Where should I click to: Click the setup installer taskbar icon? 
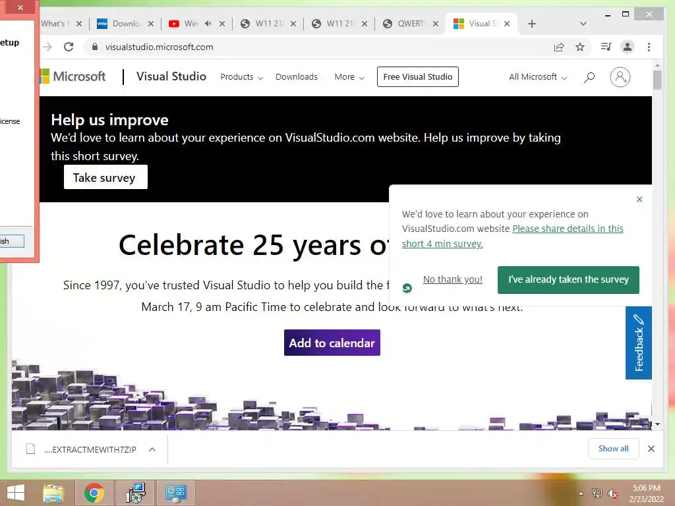[136, 493]
